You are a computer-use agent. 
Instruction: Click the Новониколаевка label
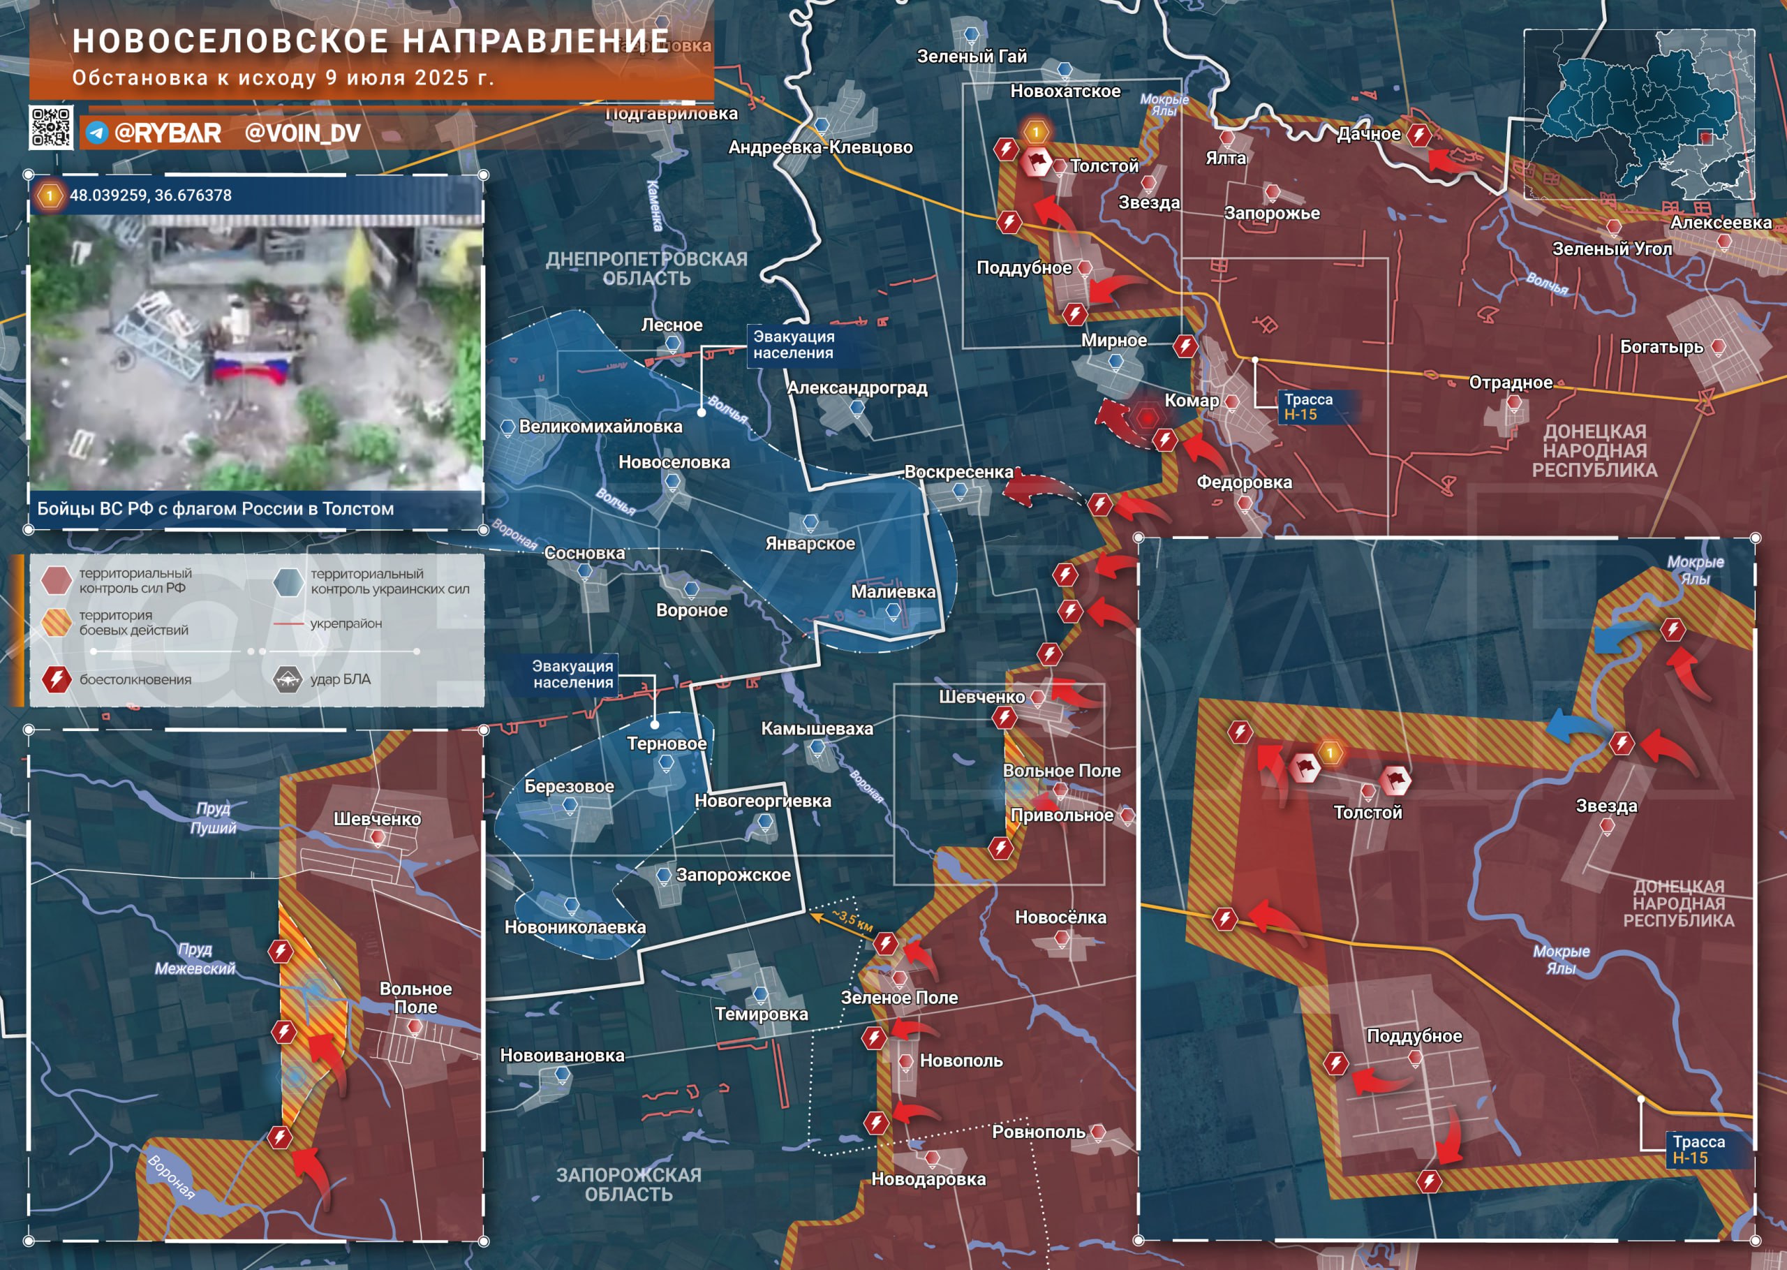pos(574,927)
